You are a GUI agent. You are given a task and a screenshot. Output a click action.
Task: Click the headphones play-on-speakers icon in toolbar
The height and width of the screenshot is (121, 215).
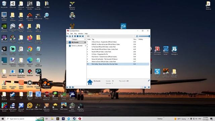coord(70,36)
